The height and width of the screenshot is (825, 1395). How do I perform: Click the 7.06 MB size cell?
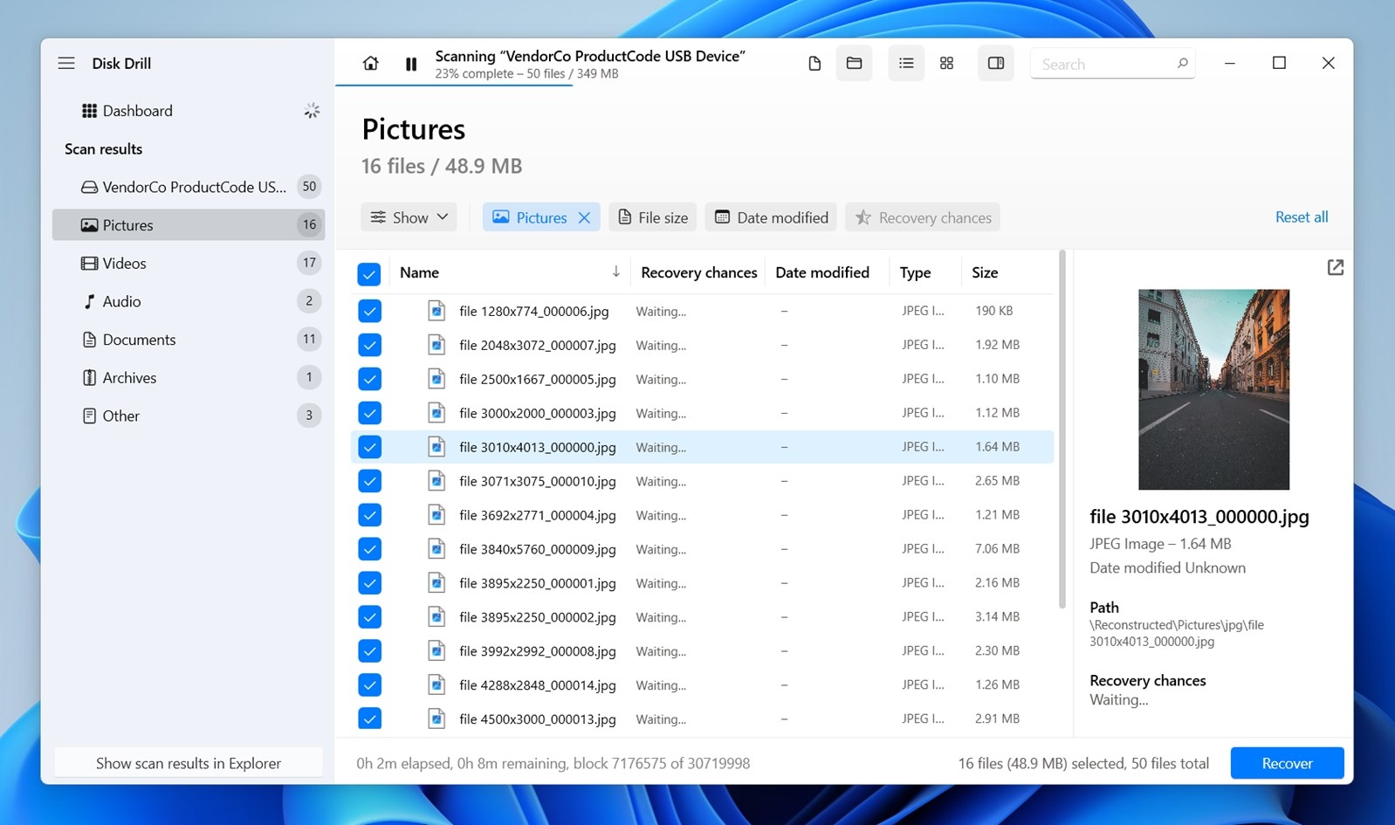pyautogui.click(x=997, y=548)
